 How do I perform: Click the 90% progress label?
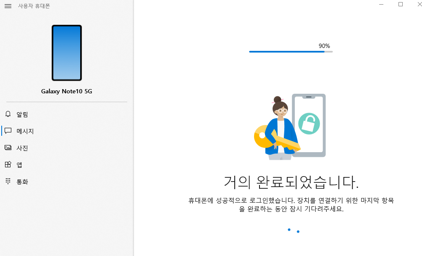(x=324, y=46)
